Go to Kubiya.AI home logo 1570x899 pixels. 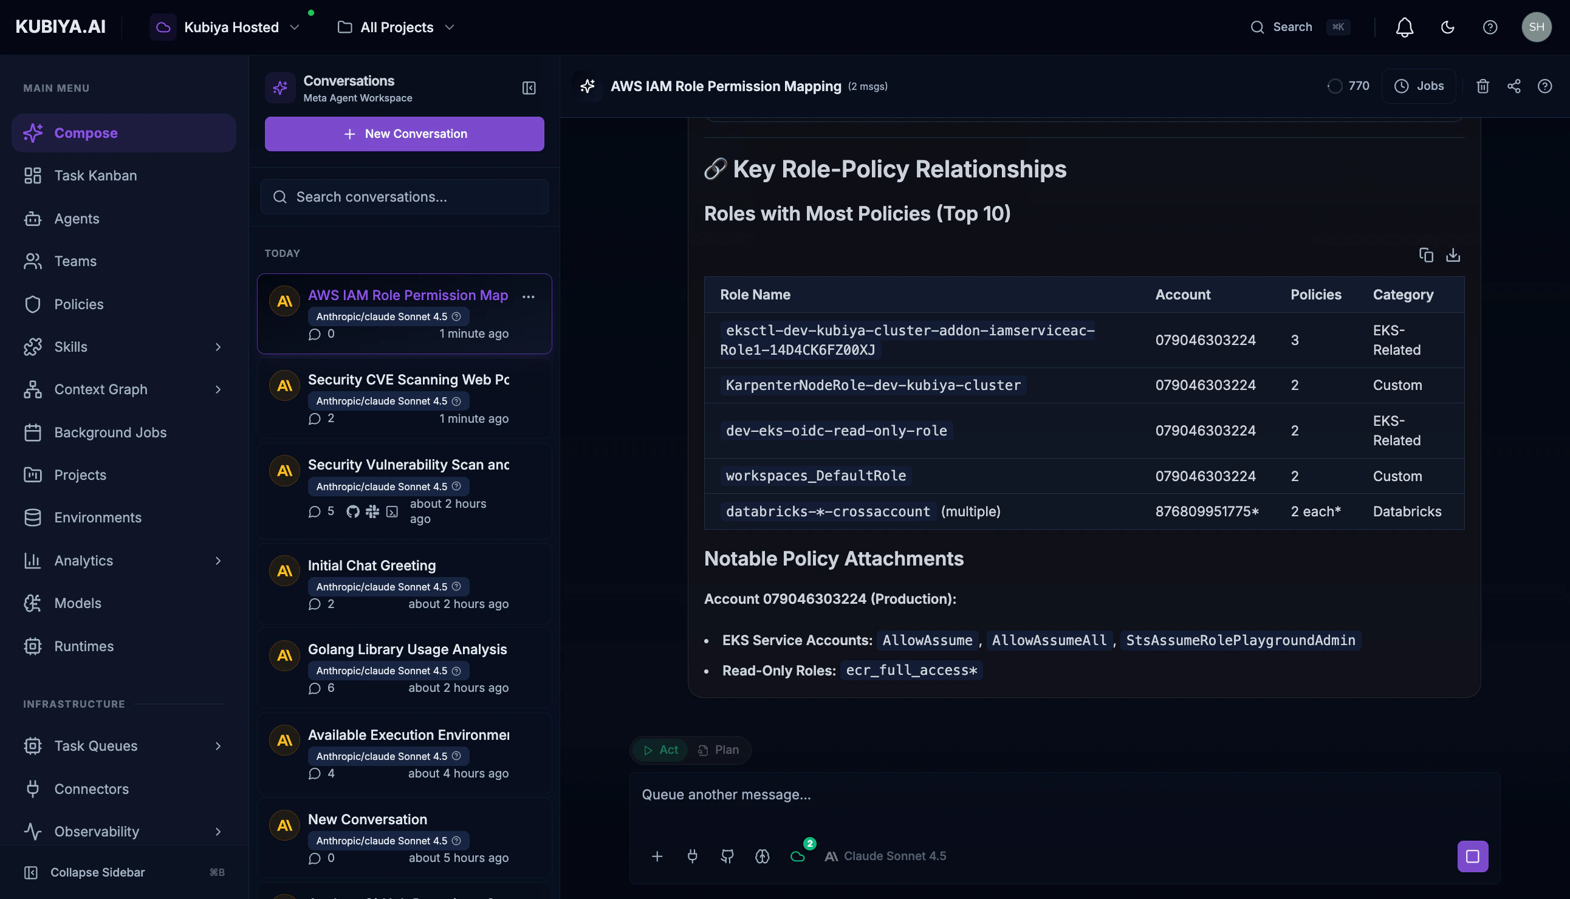click(61, 27)
